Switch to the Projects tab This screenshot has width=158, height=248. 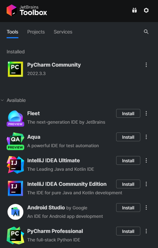pos(36,32)
